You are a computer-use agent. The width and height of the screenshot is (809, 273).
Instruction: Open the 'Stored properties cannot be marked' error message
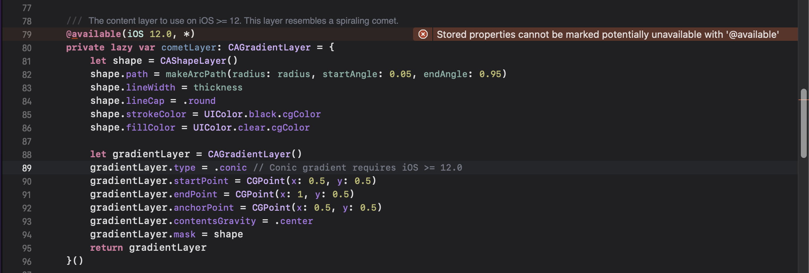coord(608,34)
